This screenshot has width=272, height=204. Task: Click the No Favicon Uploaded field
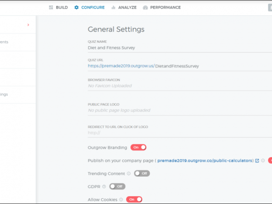(x=177, y=86)
